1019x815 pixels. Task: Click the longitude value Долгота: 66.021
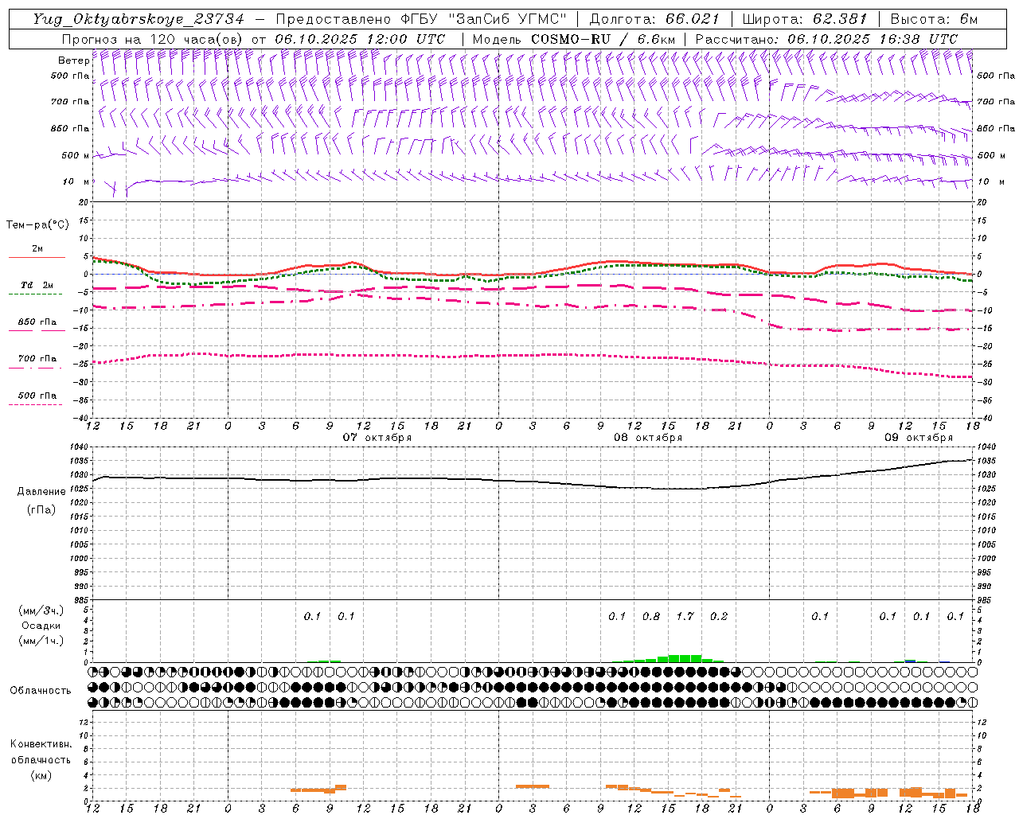pos(654,19)
